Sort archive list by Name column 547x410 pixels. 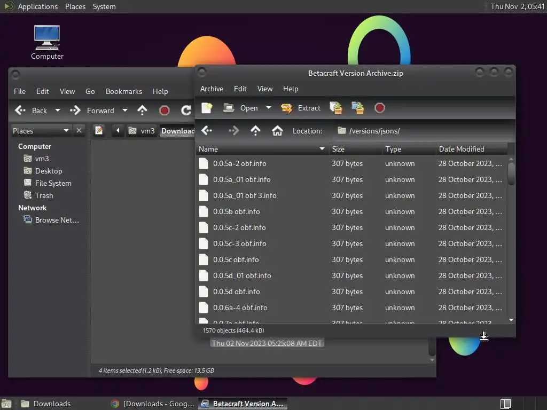click(262, 149)
